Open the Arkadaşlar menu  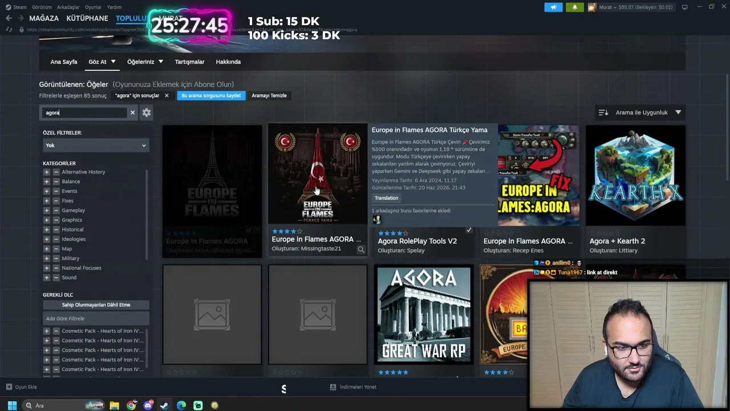68,7
